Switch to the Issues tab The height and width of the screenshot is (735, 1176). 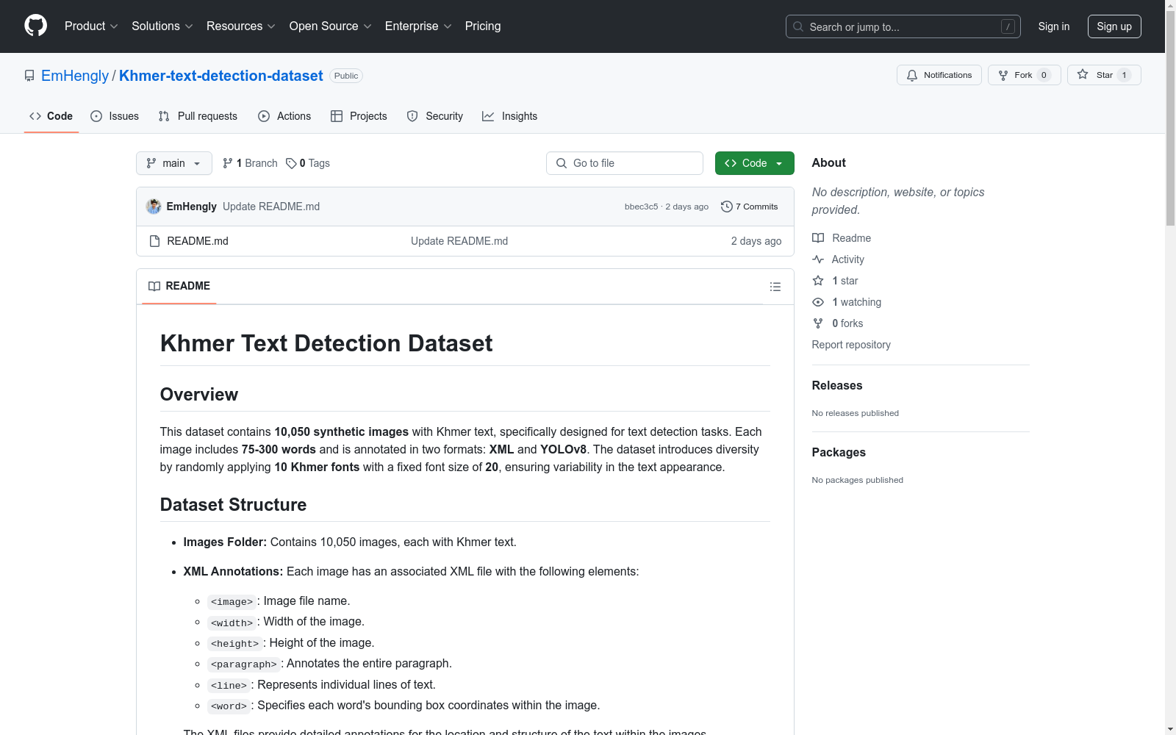(115, 116)
